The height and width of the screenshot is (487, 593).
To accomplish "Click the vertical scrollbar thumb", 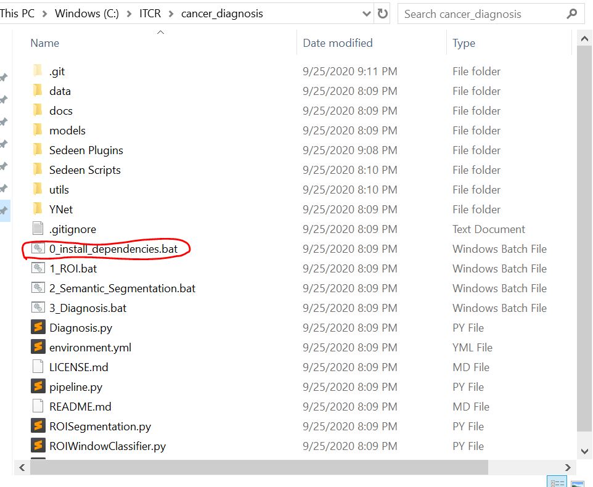I will tap(584, 238).
